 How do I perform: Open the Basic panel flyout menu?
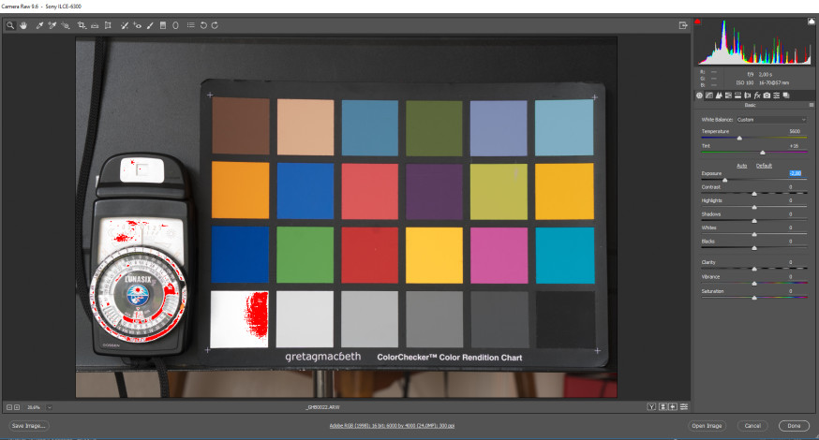coord(812,105)
